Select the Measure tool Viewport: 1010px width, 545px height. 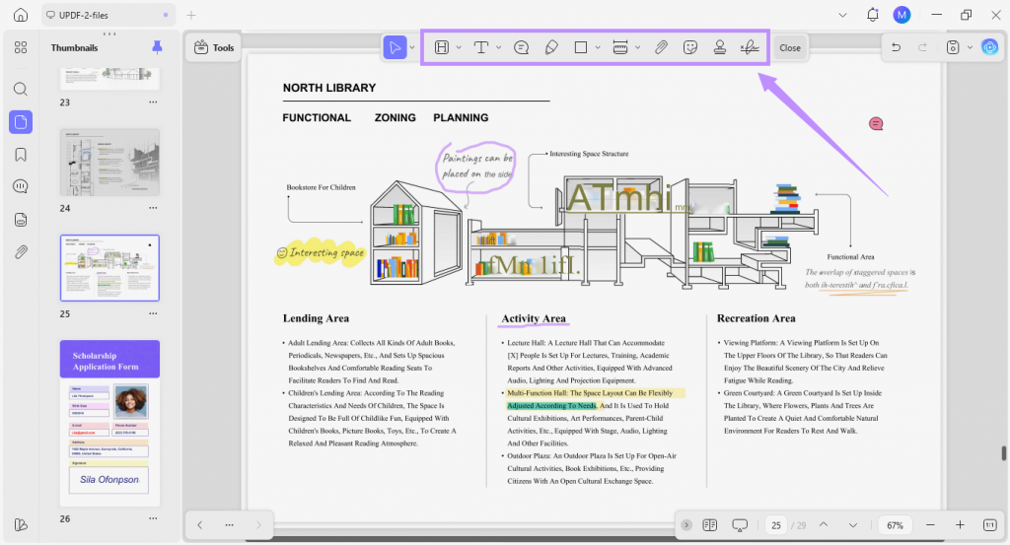(620, 47)
